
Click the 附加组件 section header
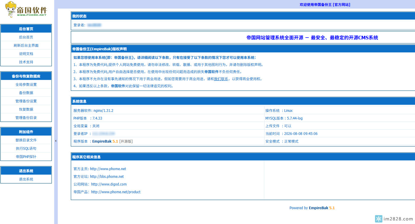coord(26,132)
